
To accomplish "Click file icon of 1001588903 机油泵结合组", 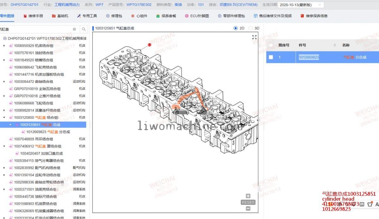I will click(x=11, y=204).
